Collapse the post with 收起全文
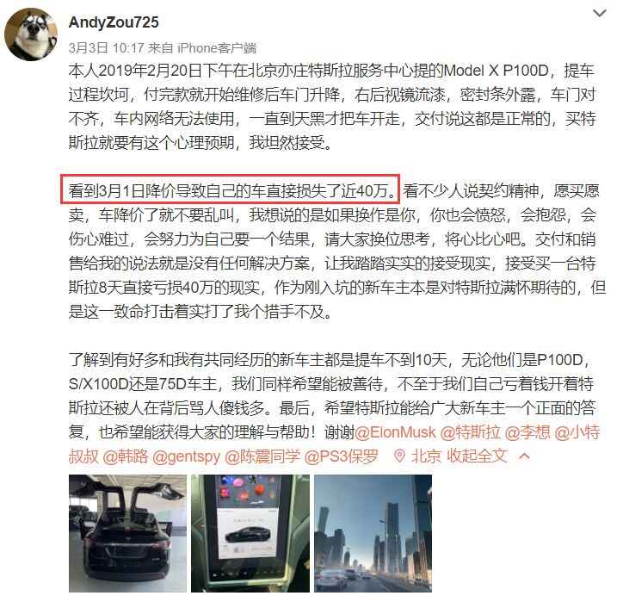Viewport: 623px width, 602px height. (x=478, y=456)
